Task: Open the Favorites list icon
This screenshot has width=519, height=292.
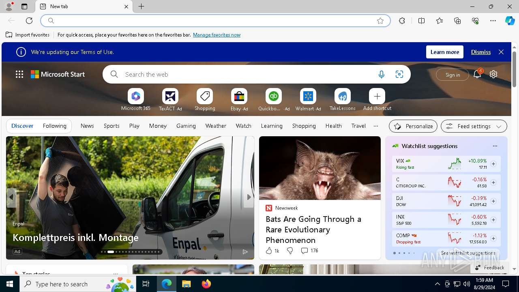Action: [440, 21]
